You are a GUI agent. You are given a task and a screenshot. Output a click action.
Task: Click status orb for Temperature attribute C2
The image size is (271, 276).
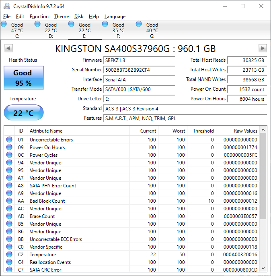(9, 254)
